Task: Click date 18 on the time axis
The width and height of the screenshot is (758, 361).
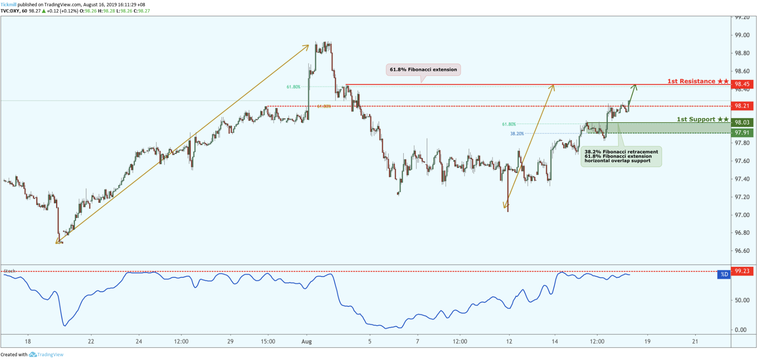Action: point(27,342)
